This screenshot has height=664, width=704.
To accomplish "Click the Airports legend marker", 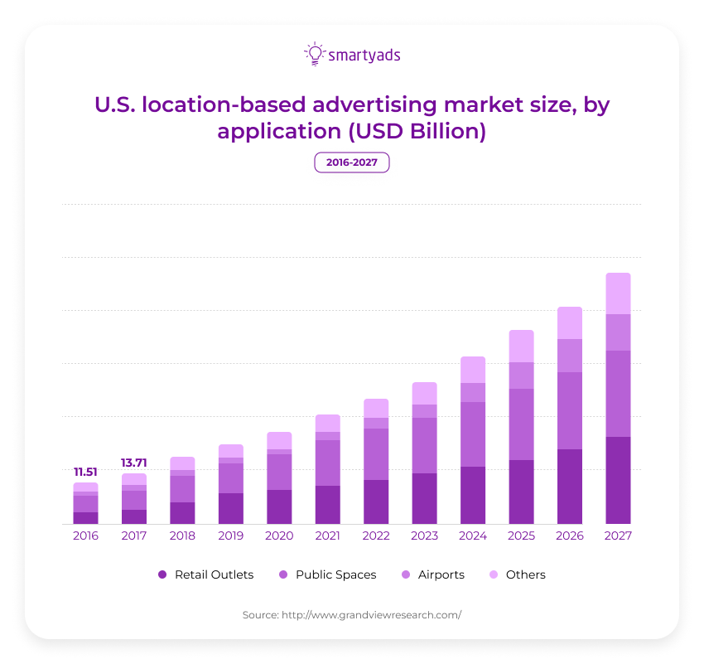I will point(407,574).
